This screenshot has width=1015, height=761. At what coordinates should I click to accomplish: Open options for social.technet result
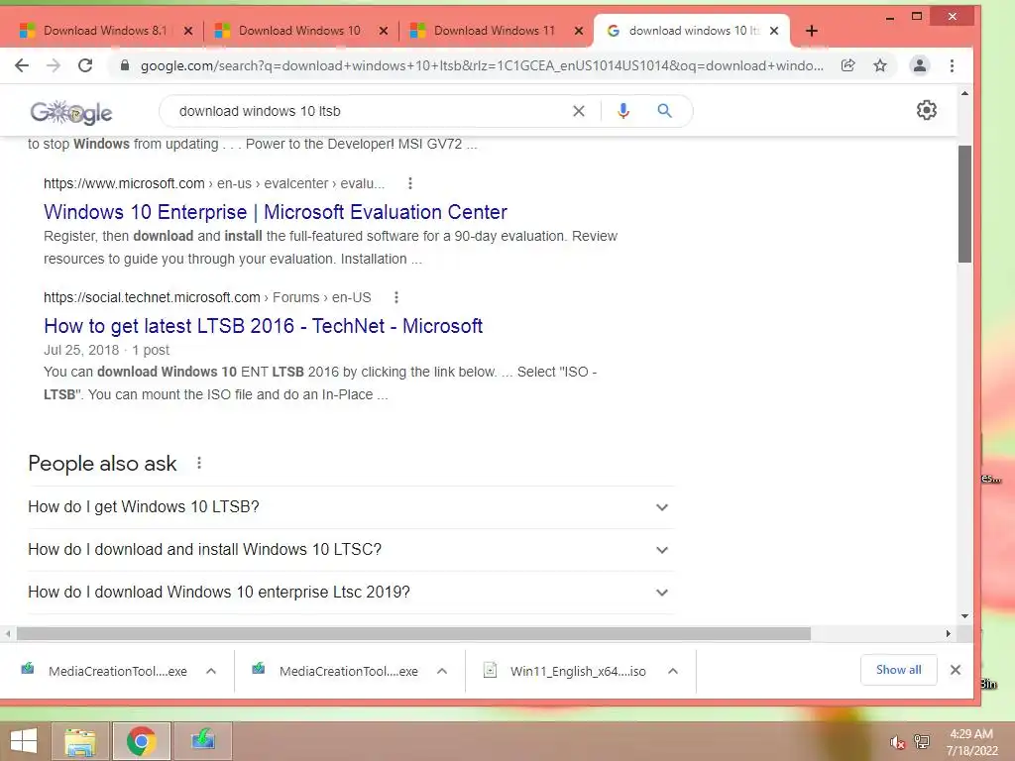(396, 297)
